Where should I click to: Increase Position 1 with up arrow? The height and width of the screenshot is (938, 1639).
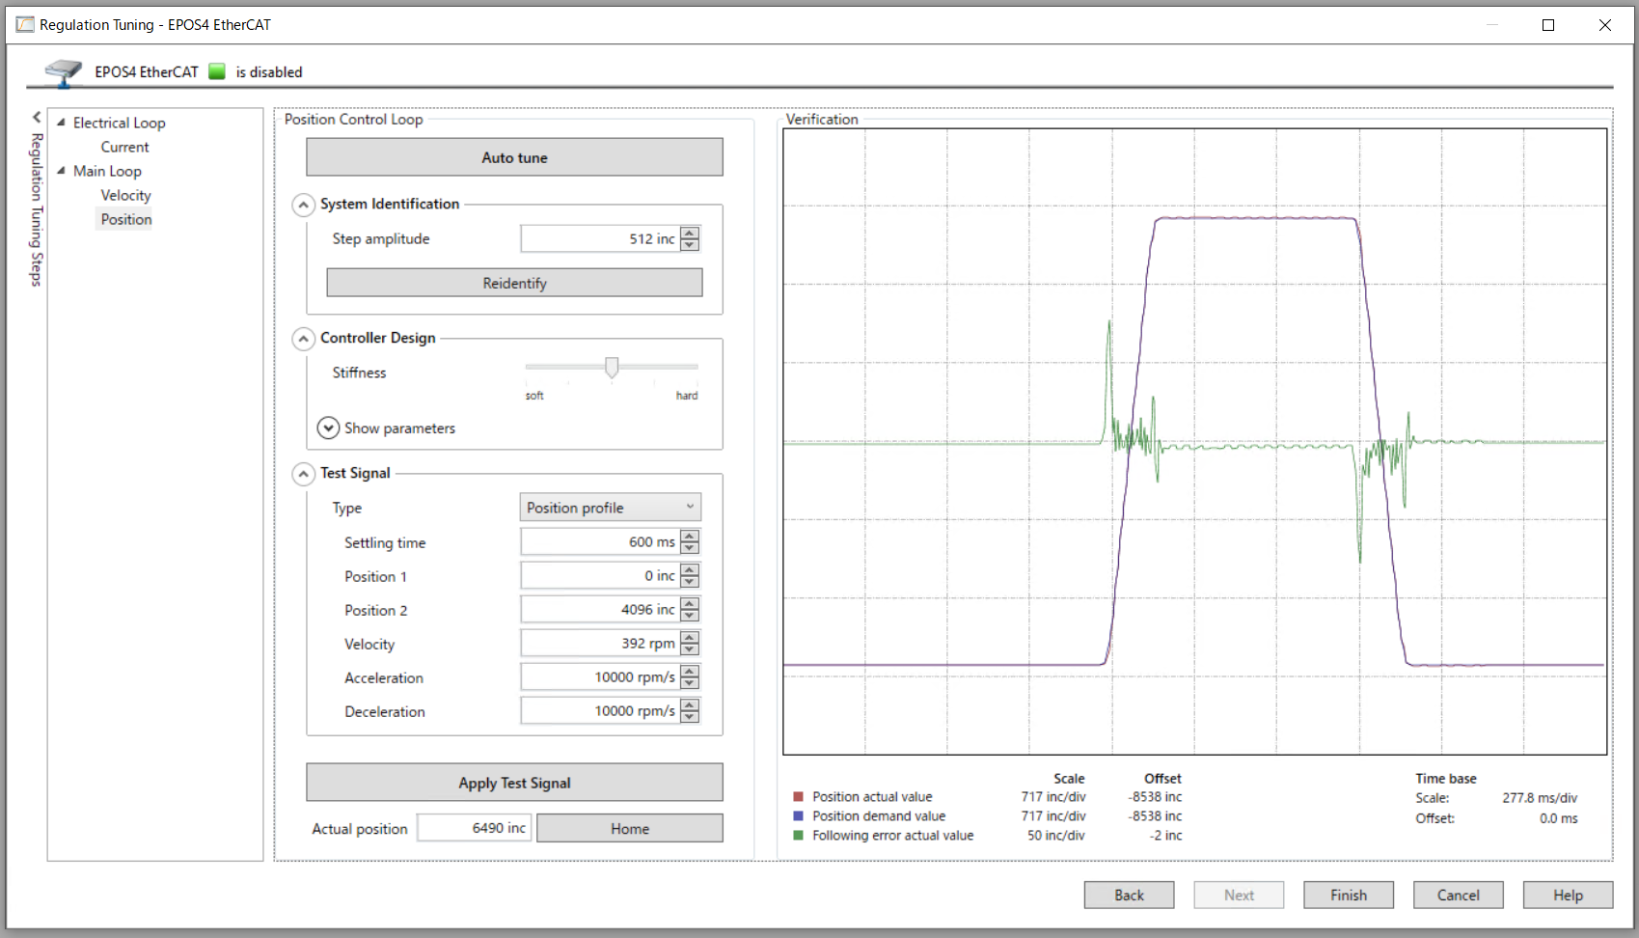690,570
